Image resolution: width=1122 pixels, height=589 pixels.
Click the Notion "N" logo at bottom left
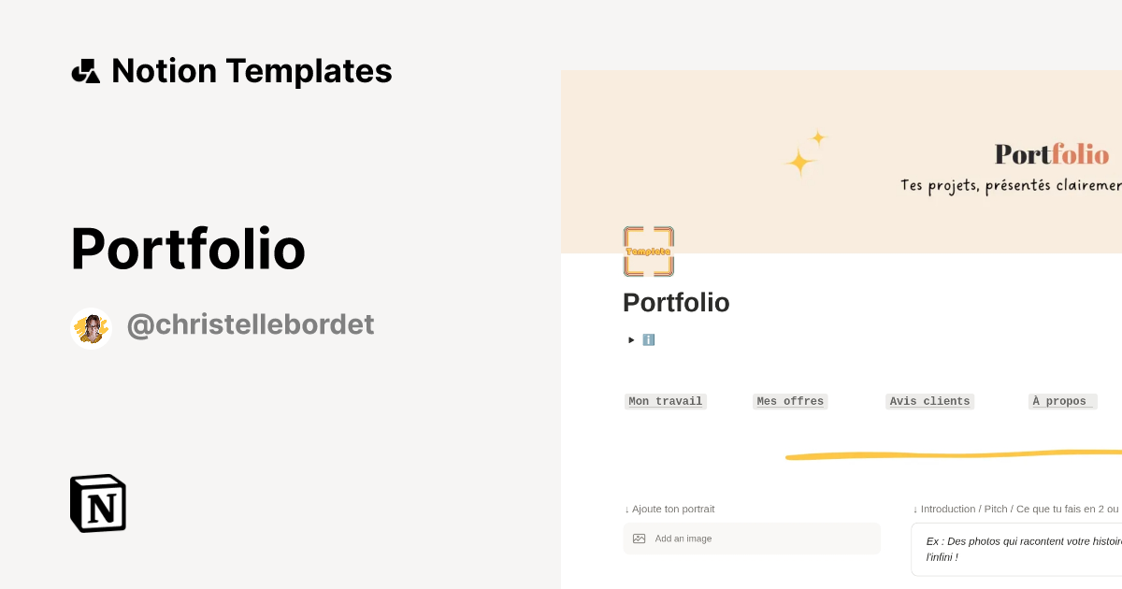point(97,503)
